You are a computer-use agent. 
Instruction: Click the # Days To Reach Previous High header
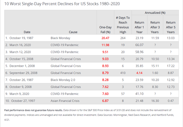point(123,25)
